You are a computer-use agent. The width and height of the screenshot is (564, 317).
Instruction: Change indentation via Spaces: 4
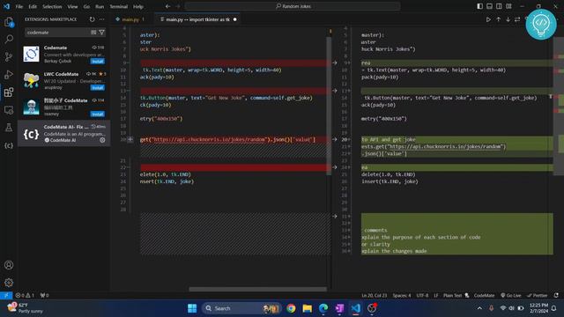click(402, 296)
